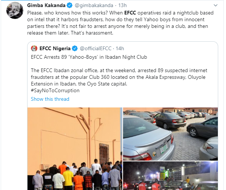The width and height of the screenshot is (226, 190).
Task: Click the quoted headline about 89 Yahoo-Boys
Action: 89,57
